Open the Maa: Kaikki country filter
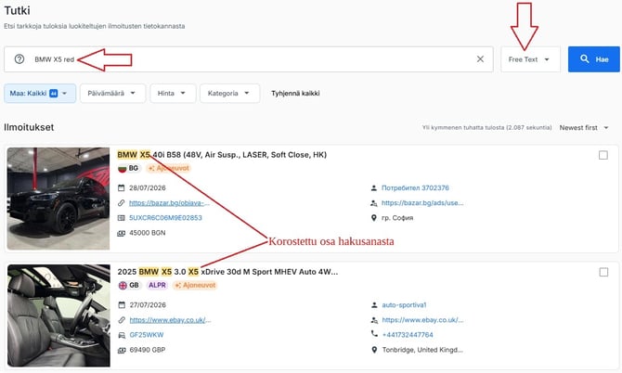 tap(40, 94)
